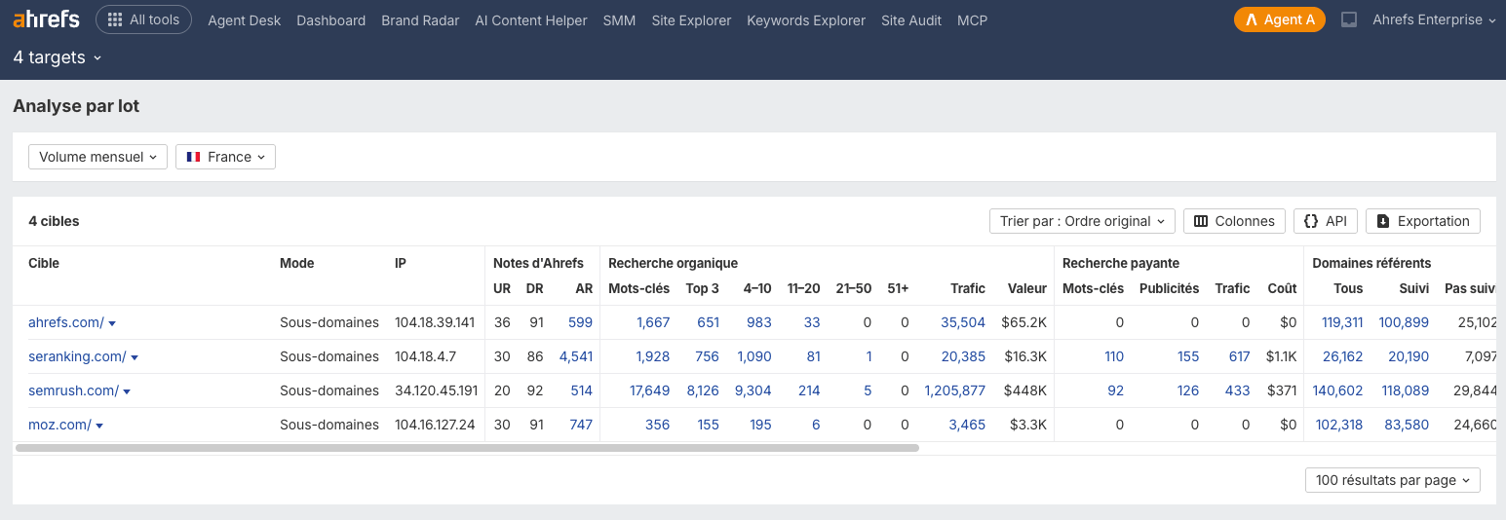
Task: Click the API button
Action: (1326, 221)
